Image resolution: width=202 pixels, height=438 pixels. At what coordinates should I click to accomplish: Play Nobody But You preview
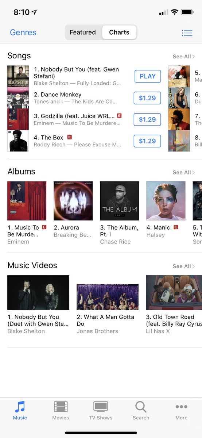(148, 76)
